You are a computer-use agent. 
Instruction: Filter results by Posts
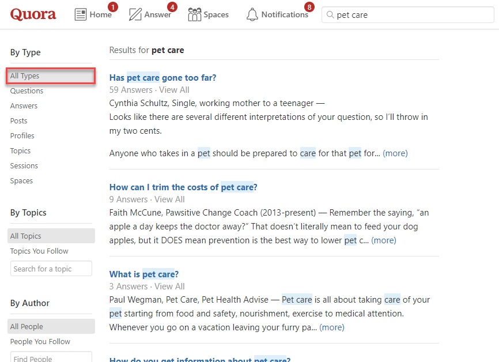point(19,120)
